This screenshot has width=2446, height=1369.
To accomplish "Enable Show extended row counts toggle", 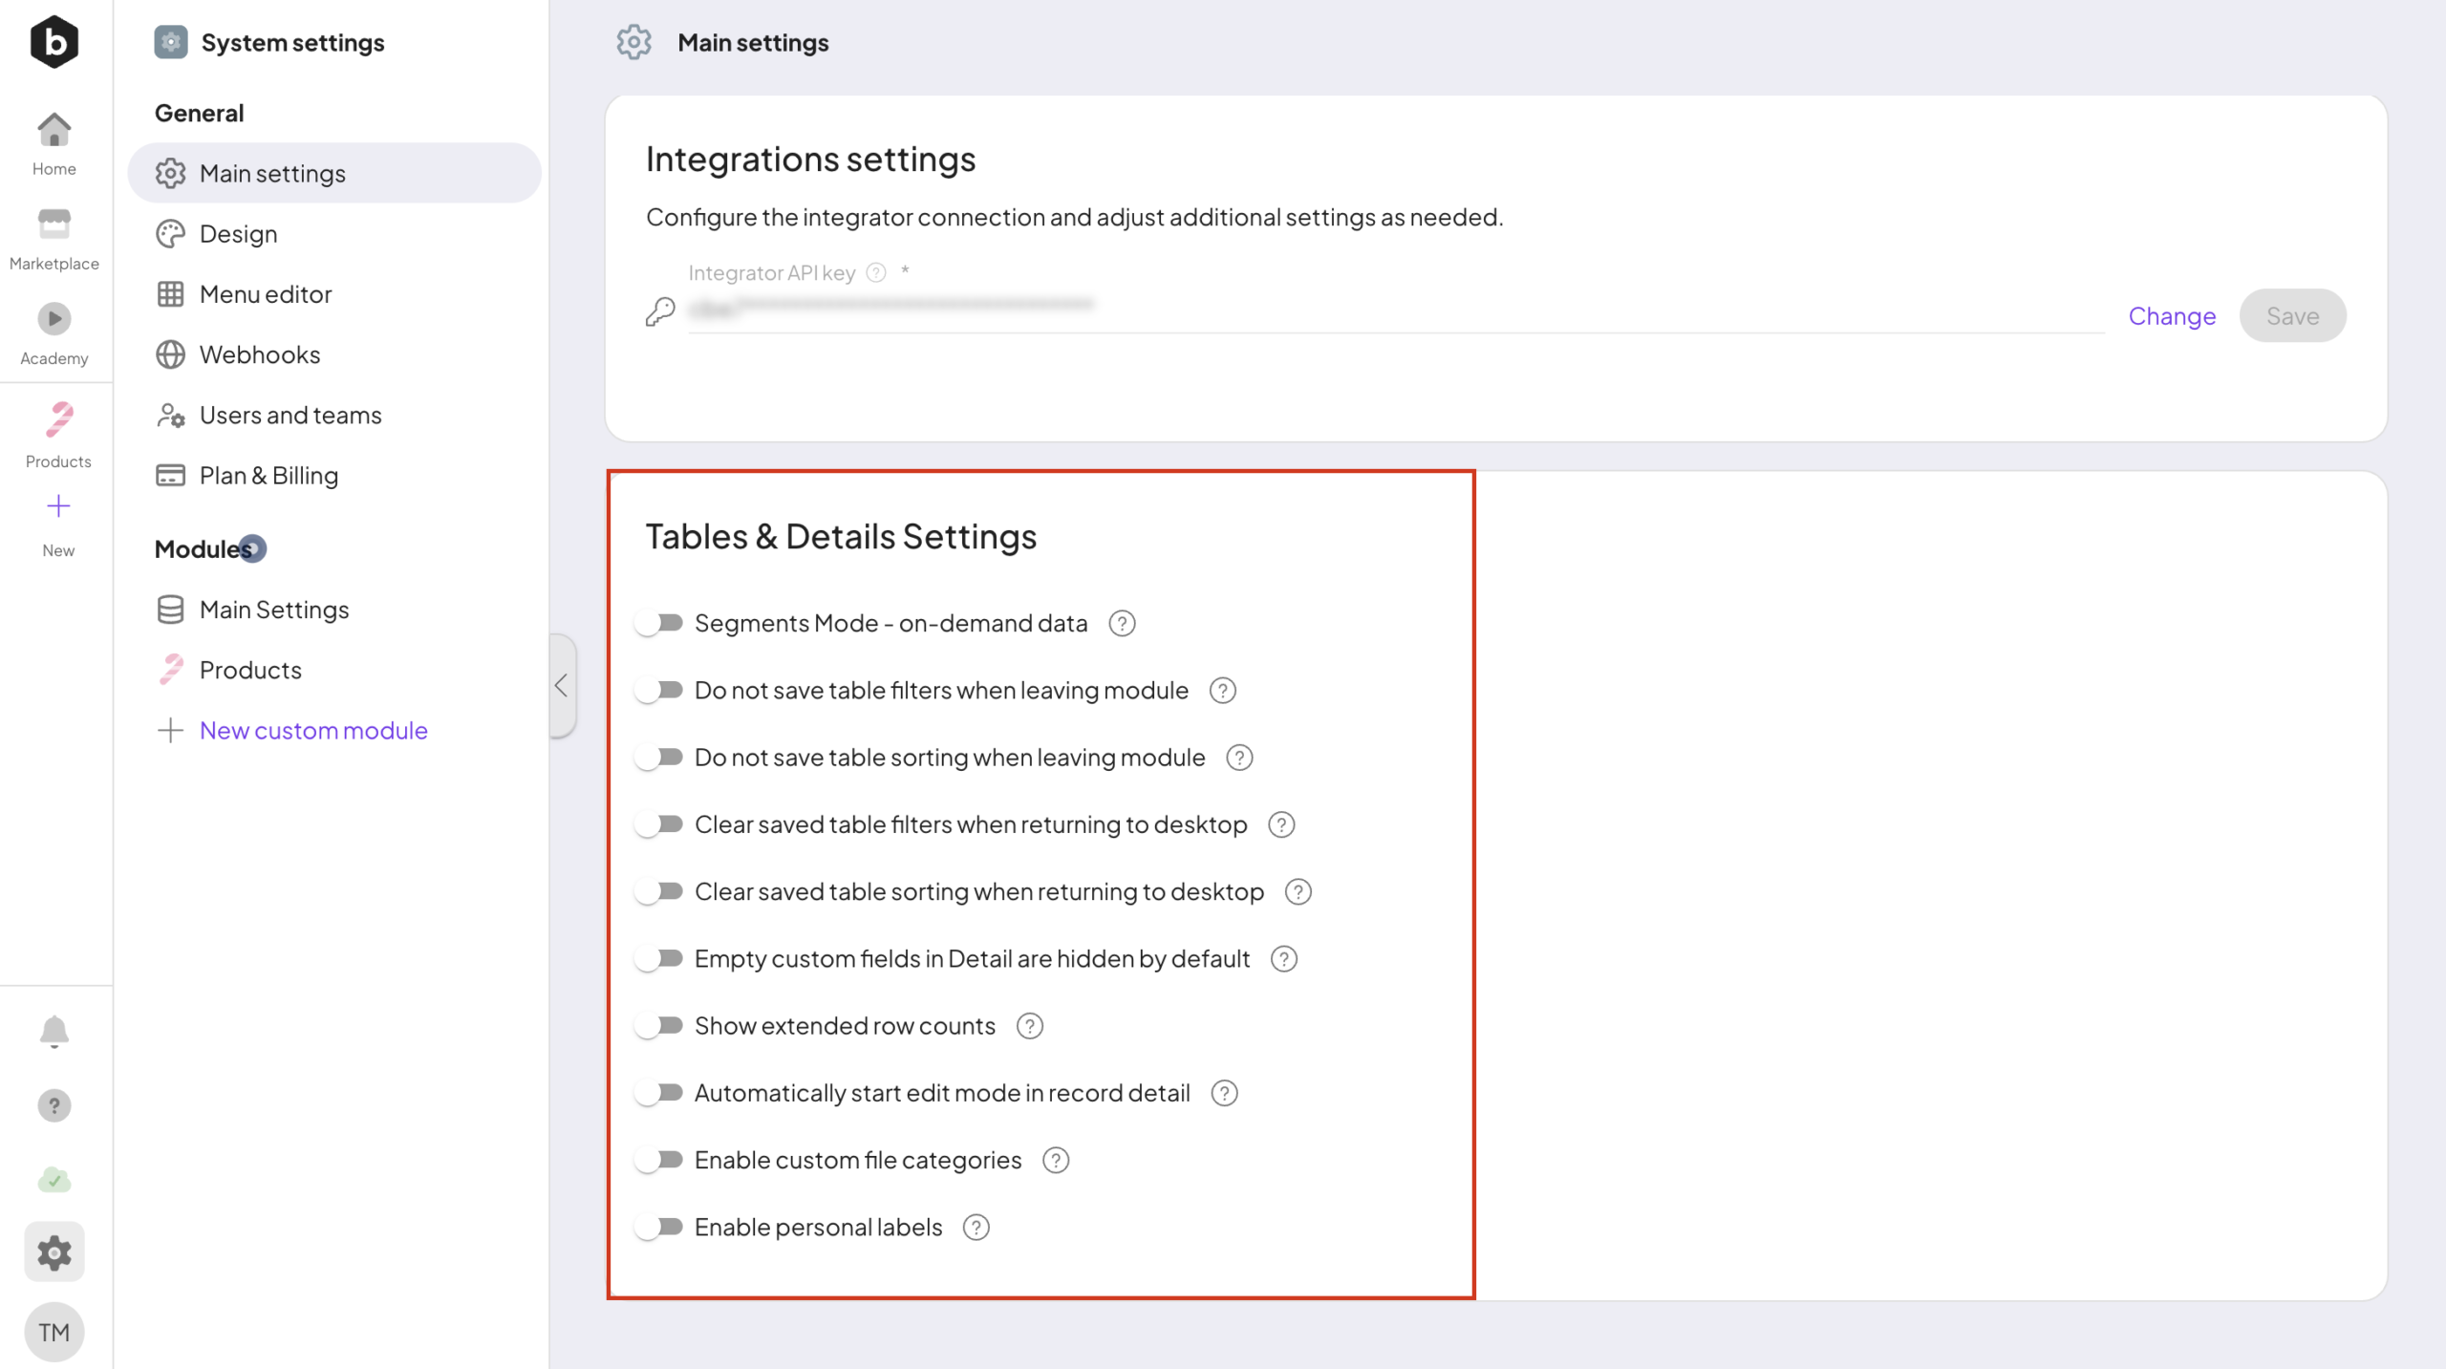I will pos(659,1026).
